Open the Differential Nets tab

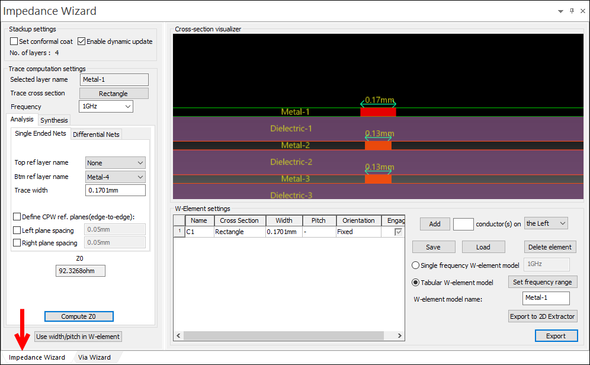(96, 134)
